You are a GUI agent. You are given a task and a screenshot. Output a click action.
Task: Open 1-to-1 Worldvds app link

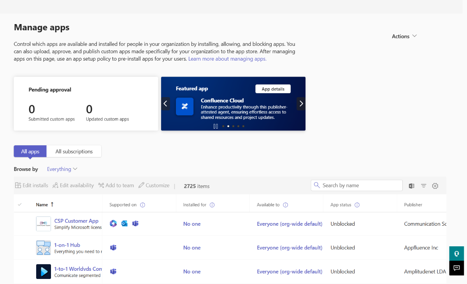[x=78, y=268]
